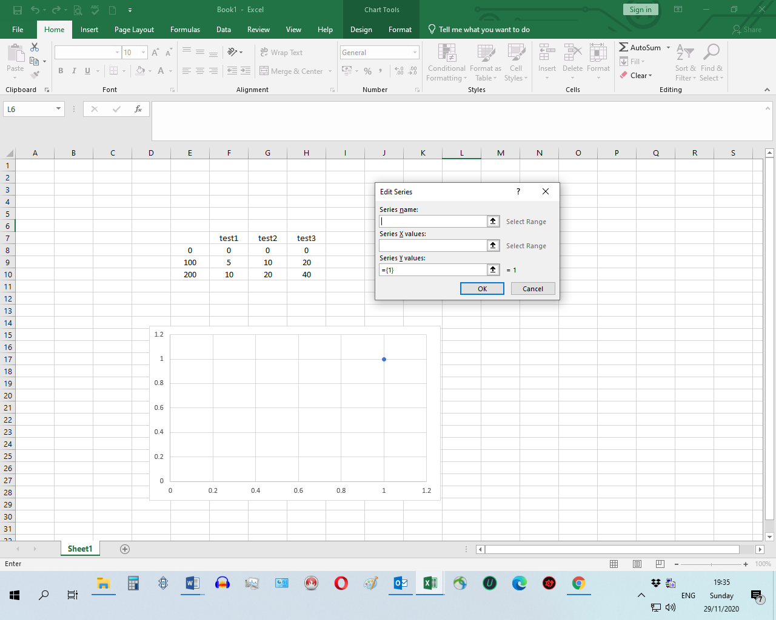776x620 pixels.
Task: Open Google Chrome from the taskbar
Action: [x=578, y=583]
